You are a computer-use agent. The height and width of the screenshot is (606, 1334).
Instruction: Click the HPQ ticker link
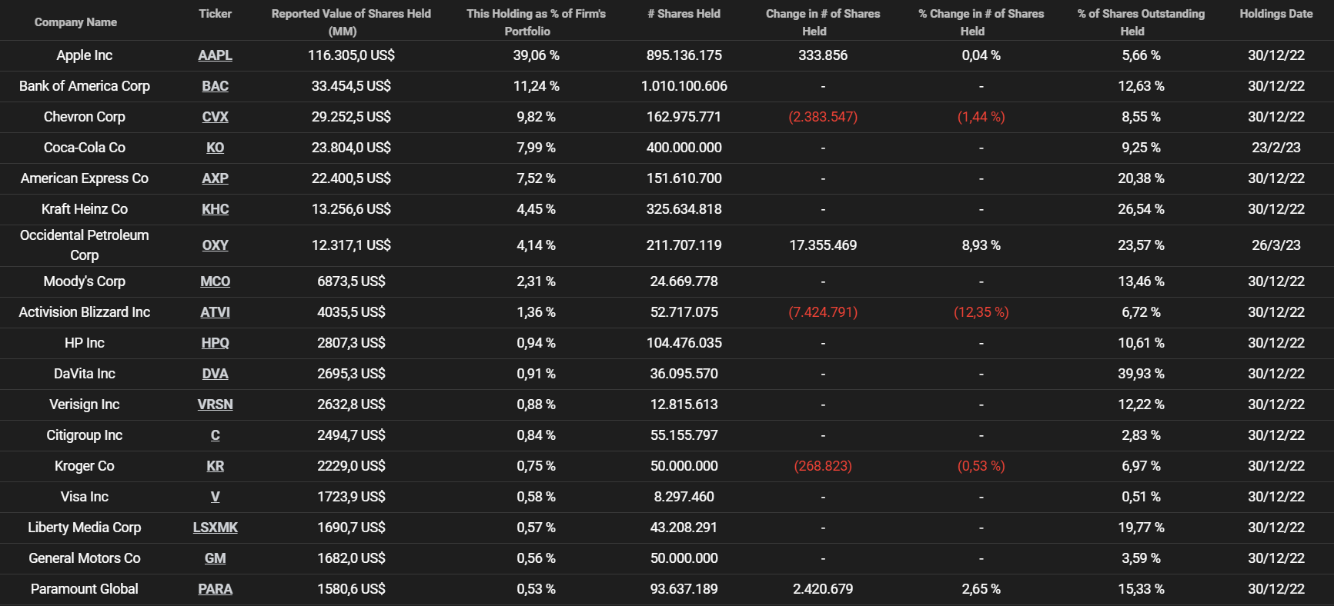[215, 343]
